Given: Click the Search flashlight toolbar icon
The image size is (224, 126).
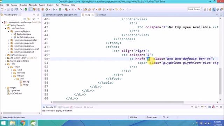Looking at the screenshot, I should [93, 9].
